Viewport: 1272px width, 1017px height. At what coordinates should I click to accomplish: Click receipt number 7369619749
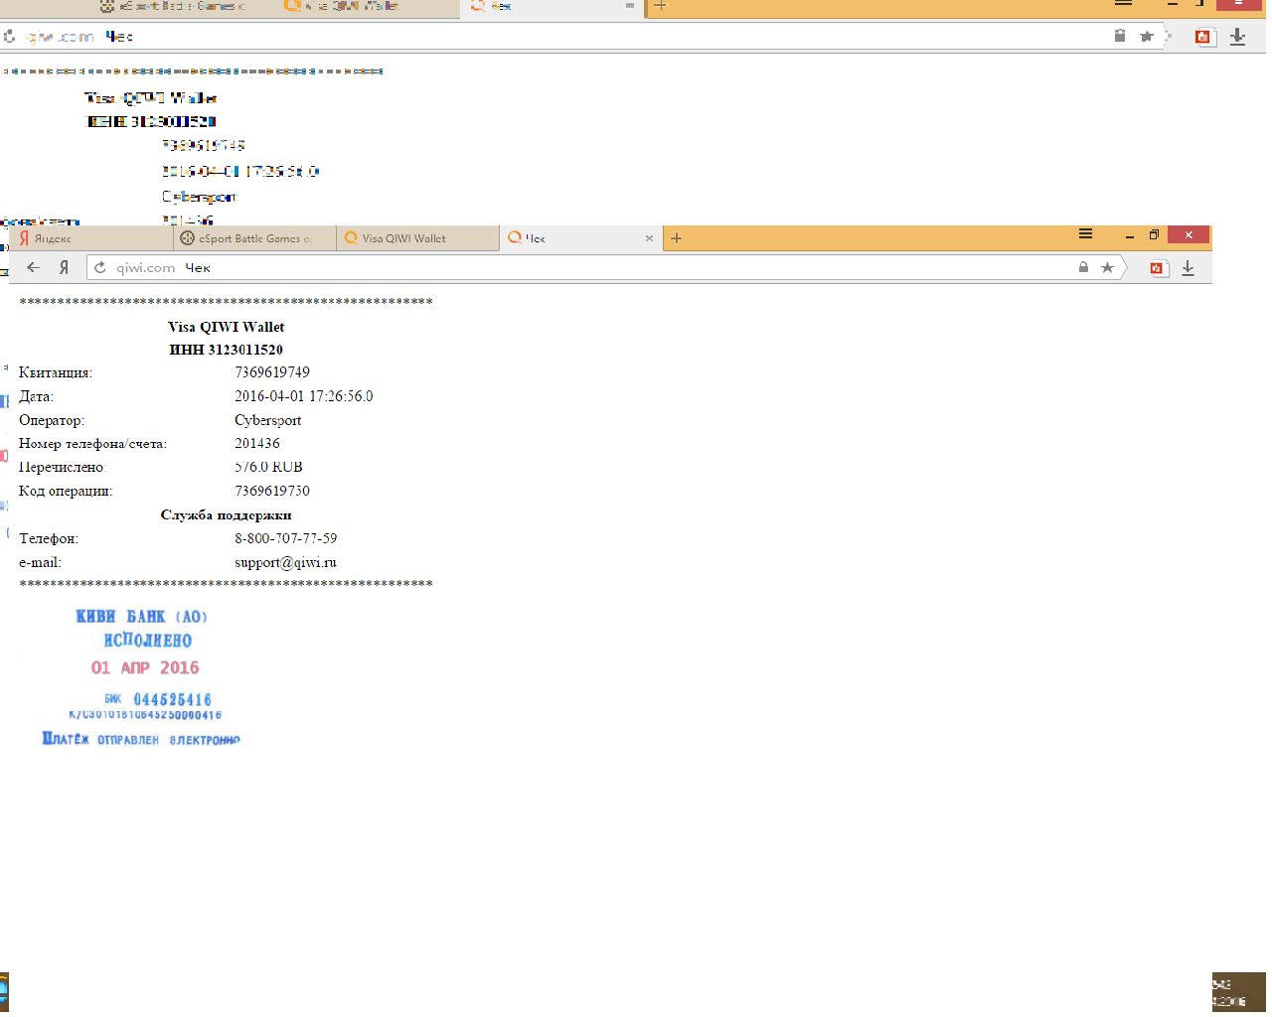click(272, 372)
